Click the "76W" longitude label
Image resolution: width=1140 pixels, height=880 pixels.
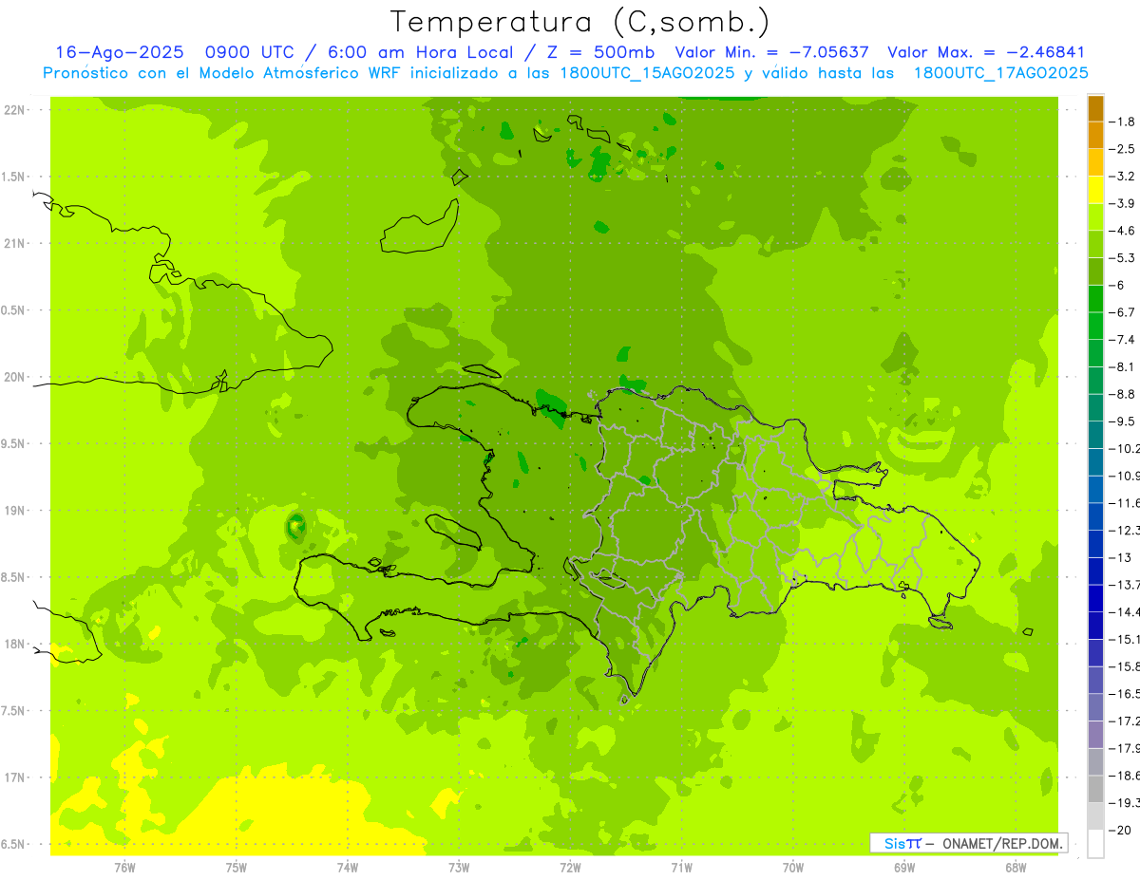(x=124, y=868)
